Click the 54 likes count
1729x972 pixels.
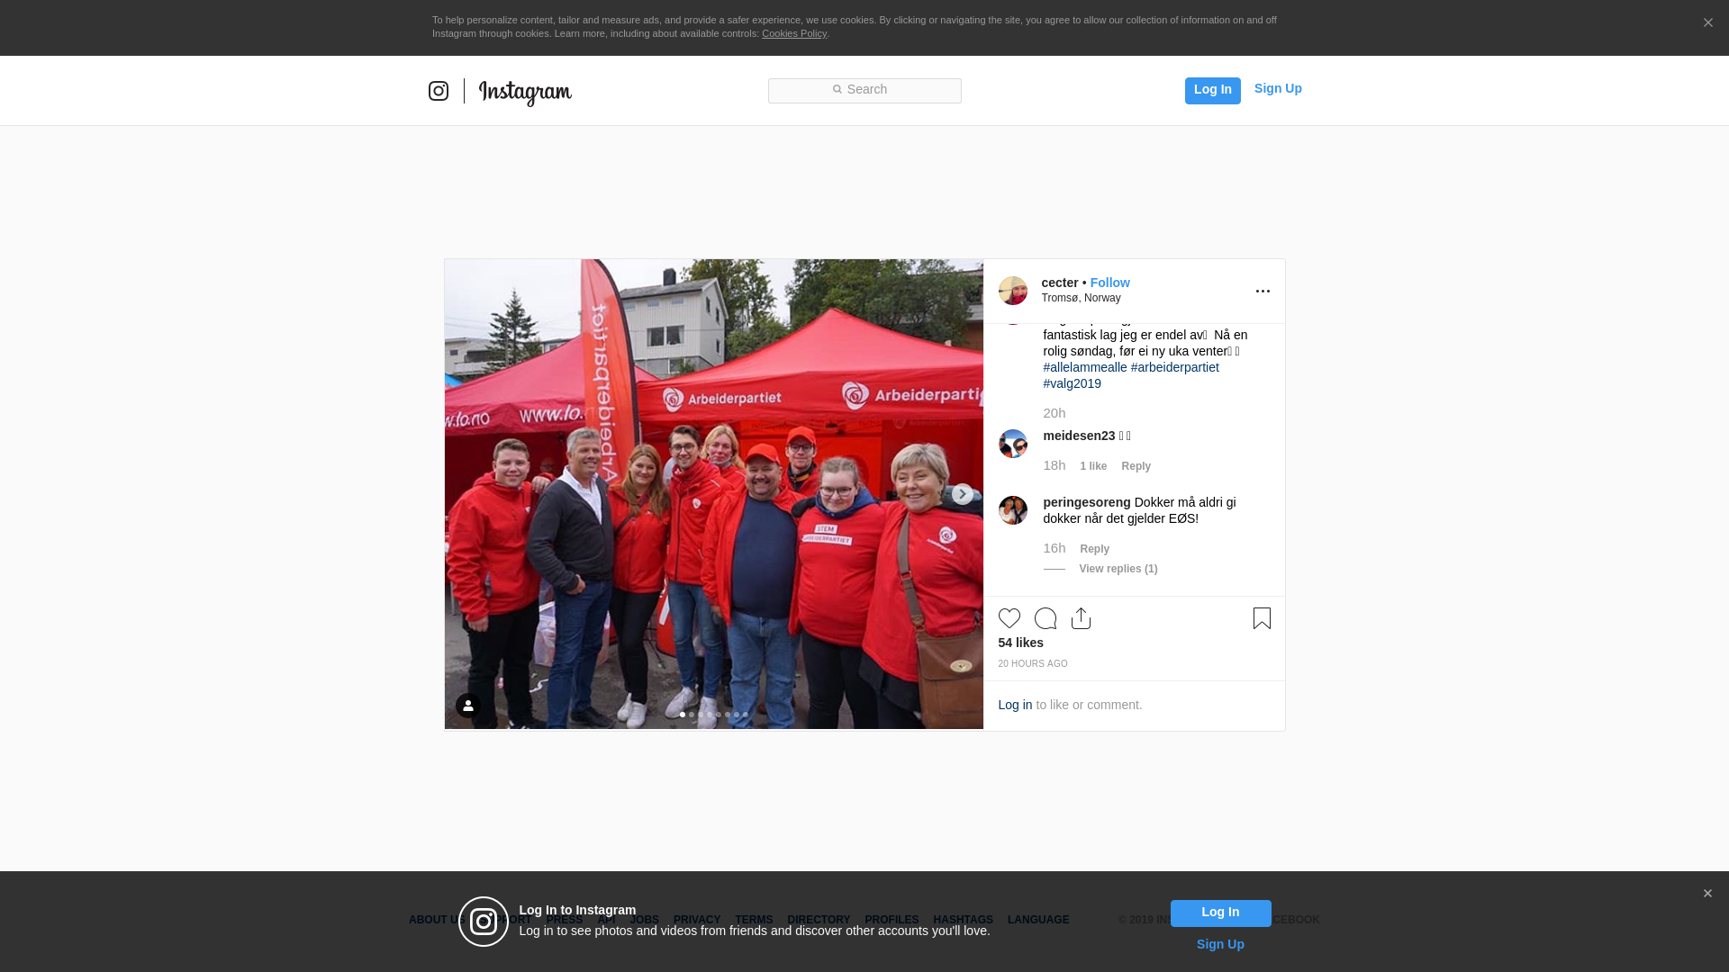pyautogui.click(x=1020, y=643)
